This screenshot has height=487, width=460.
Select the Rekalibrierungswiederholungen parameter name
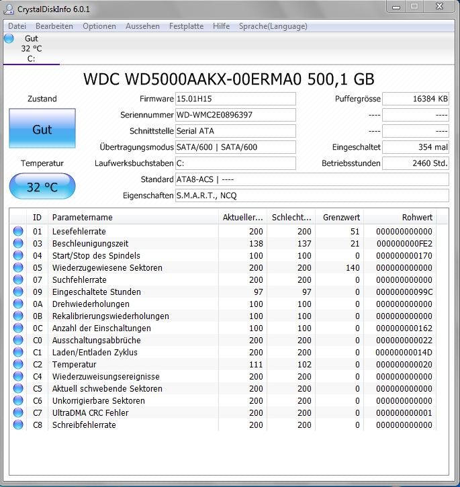pyautogui.click(x=111, y=316)
